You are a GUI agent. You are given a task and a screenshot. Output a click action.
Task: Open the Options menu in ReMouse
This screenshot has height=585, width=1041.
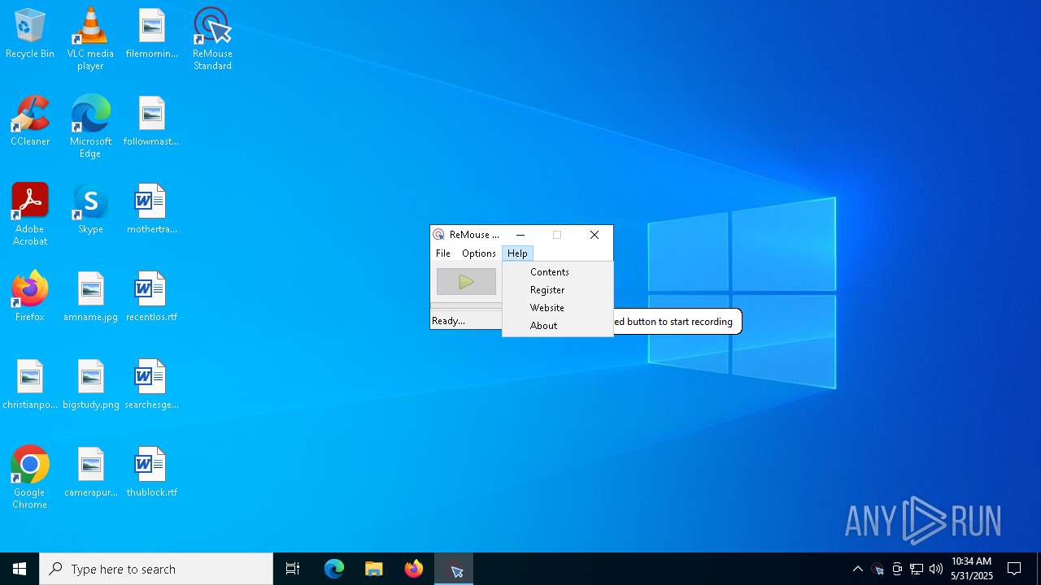coord(478,253)
